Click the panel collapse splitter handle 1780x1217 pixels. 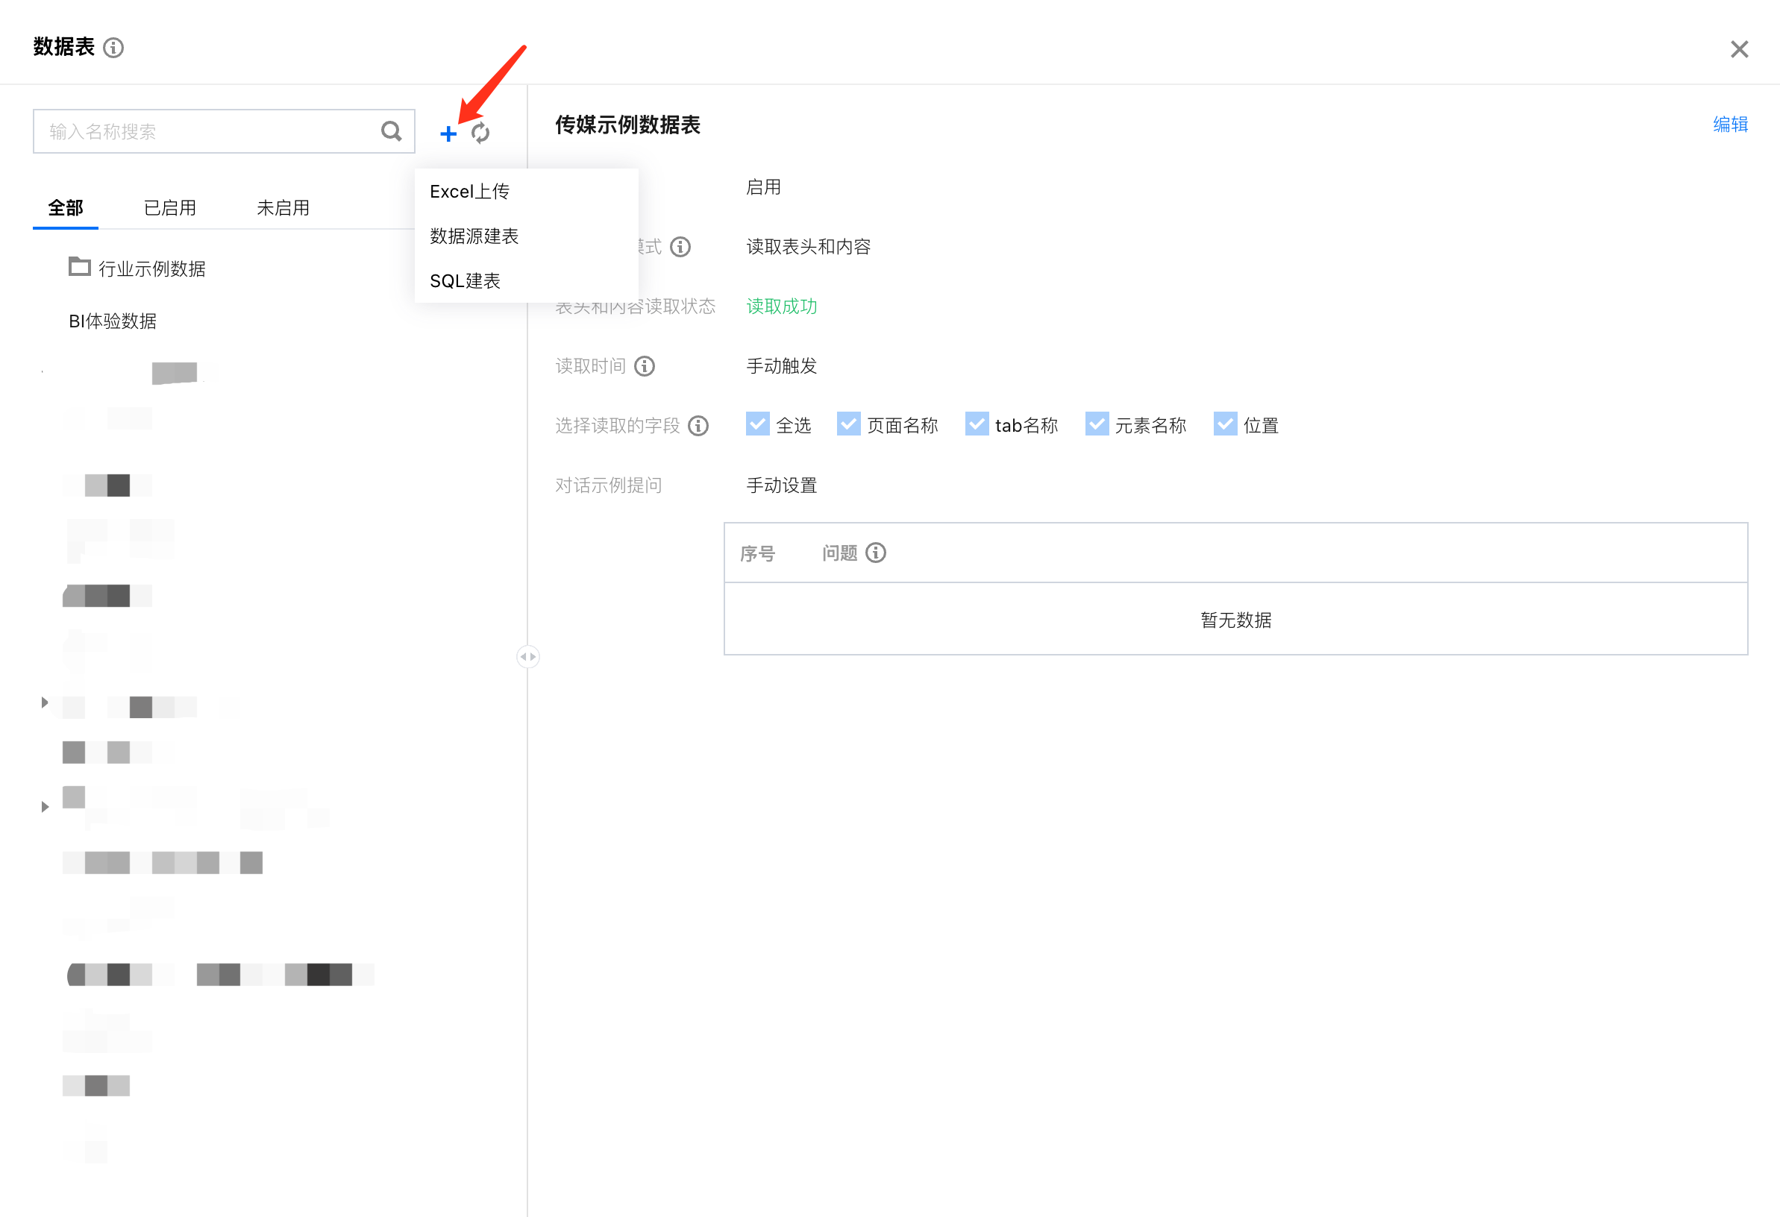point(527,657)
